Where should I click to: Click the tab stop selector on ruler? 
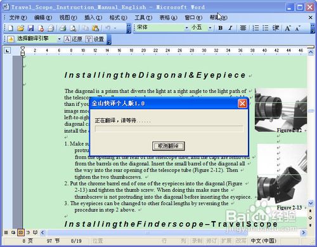click(8, 51)
